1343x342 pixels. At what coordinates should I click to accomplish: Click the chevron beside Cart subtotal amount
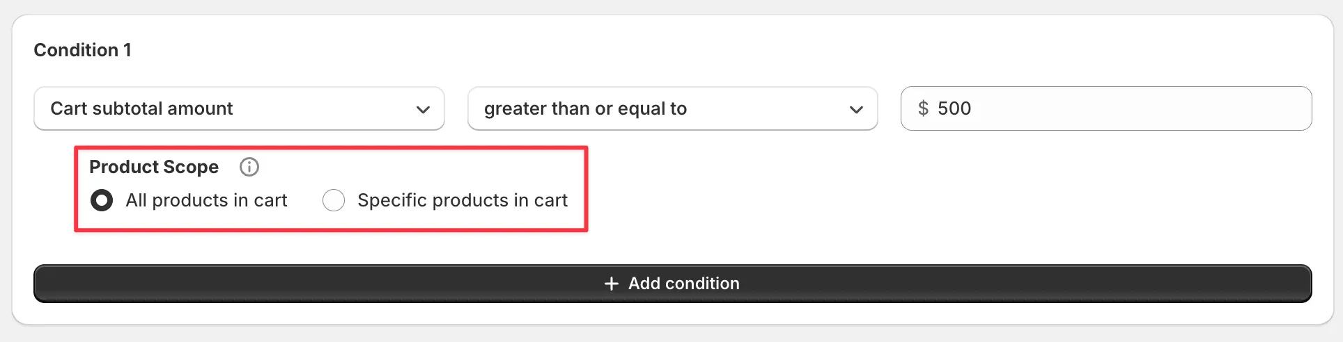(423, 109)
